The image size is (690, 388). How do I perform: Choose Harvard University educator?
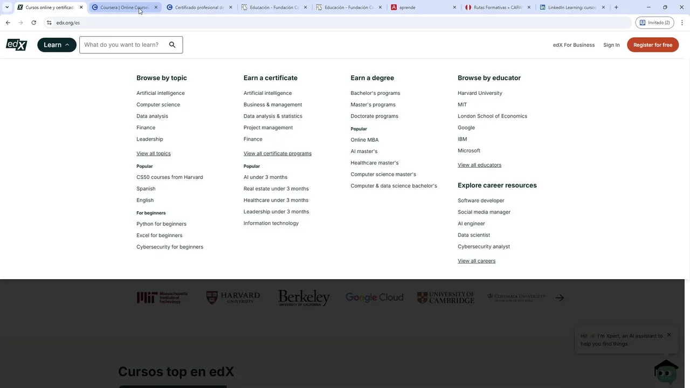480,93
